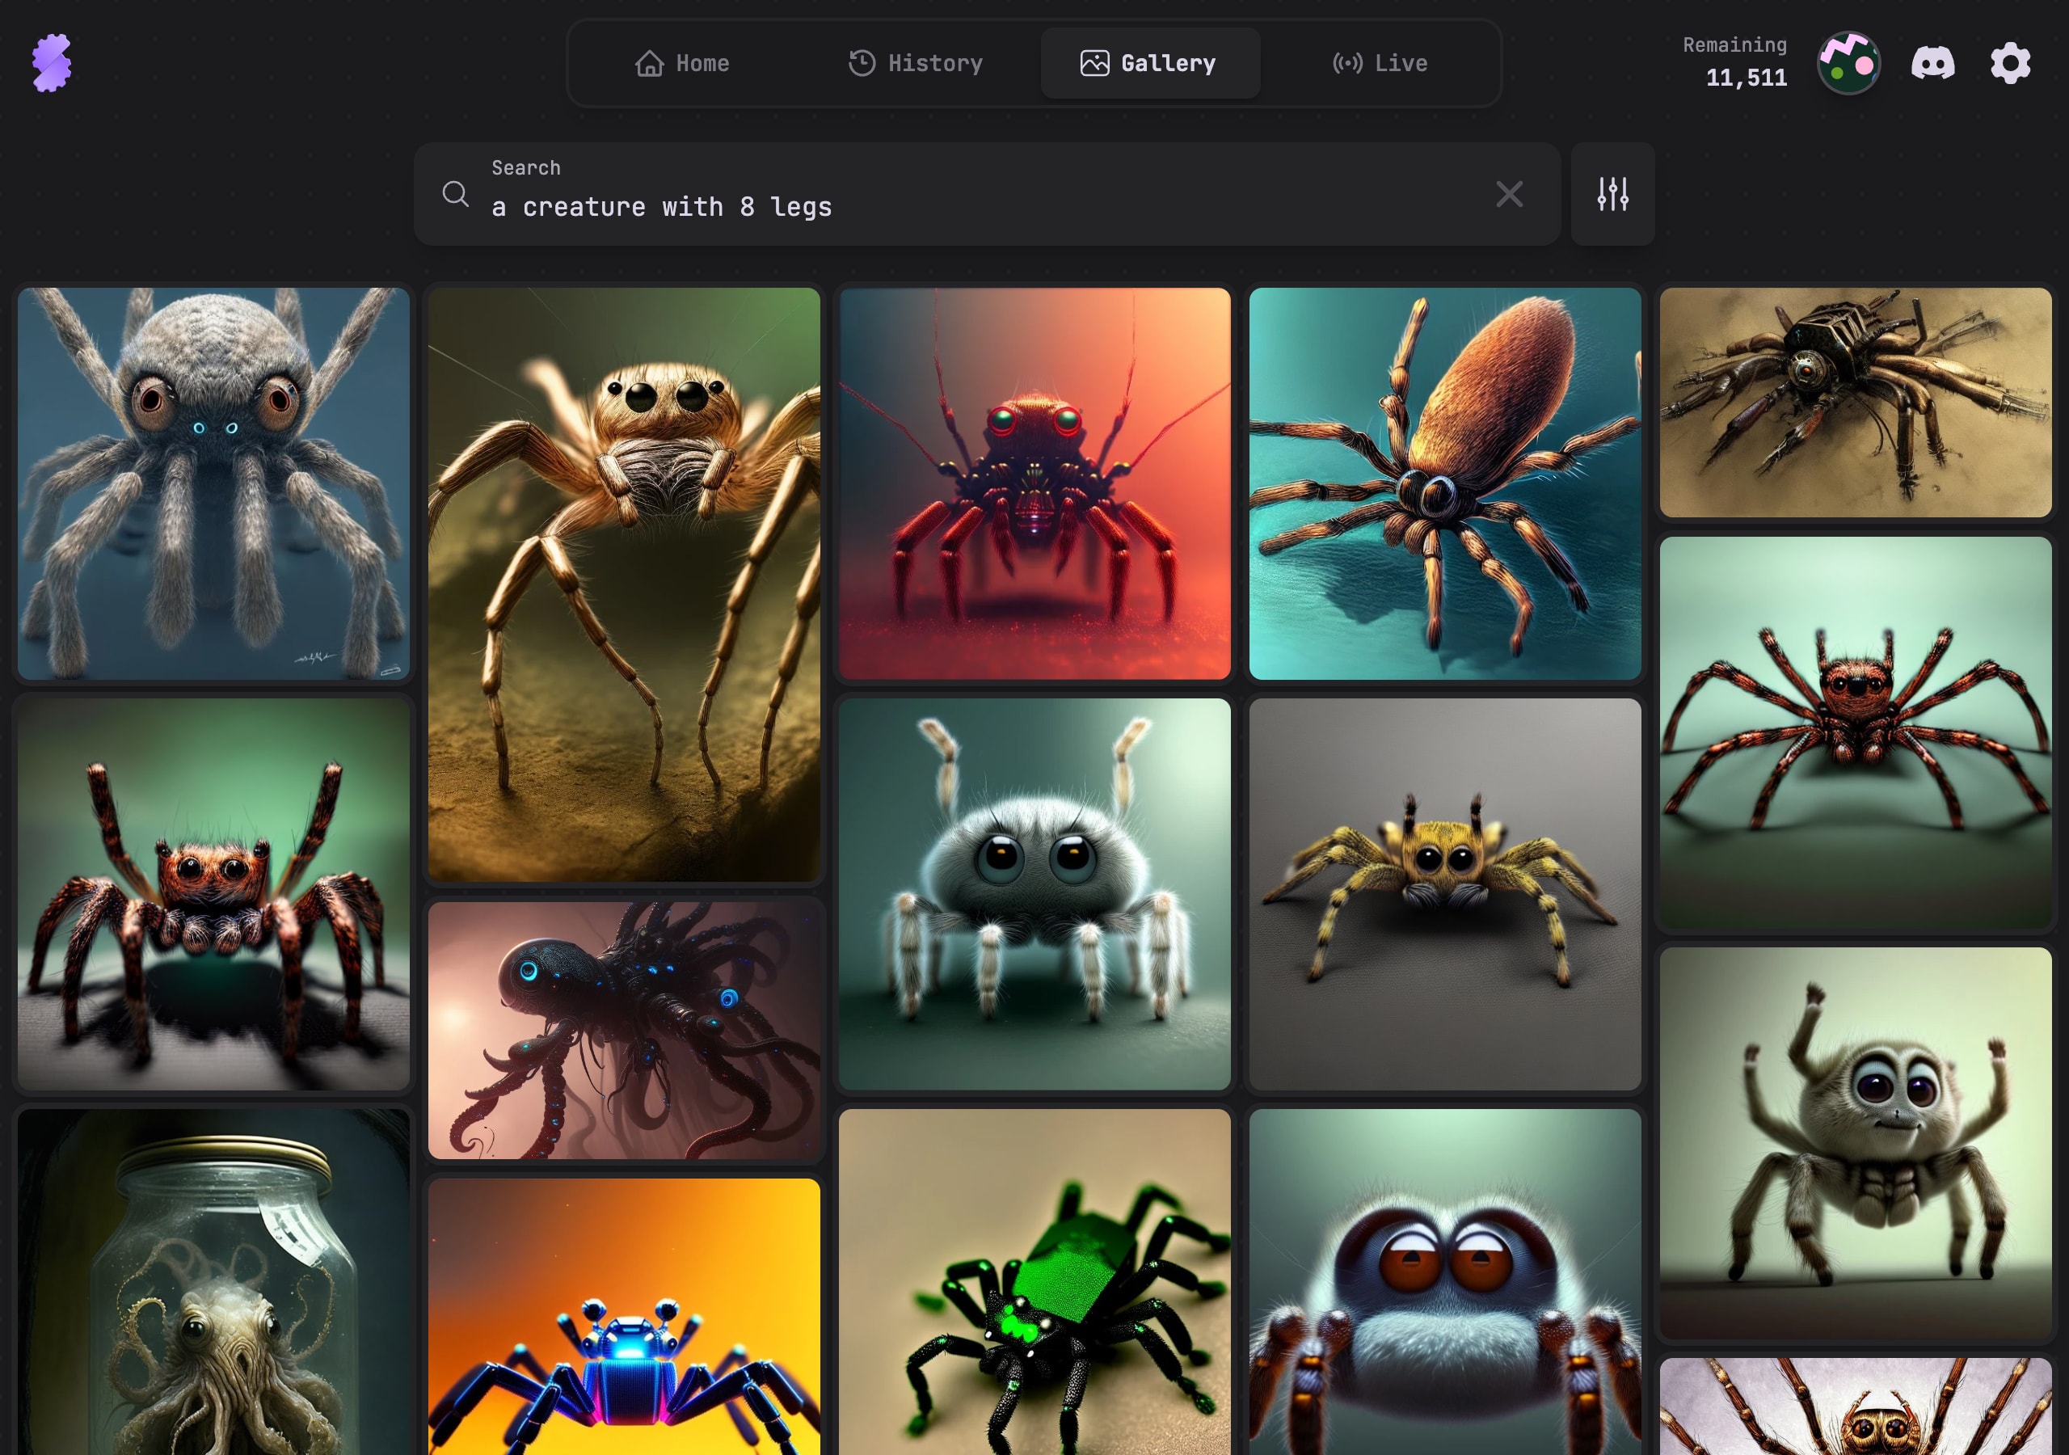This screenshot has height=1455, width=2069.
Task: Click the magnifying glass search icon
Action: 456,194
